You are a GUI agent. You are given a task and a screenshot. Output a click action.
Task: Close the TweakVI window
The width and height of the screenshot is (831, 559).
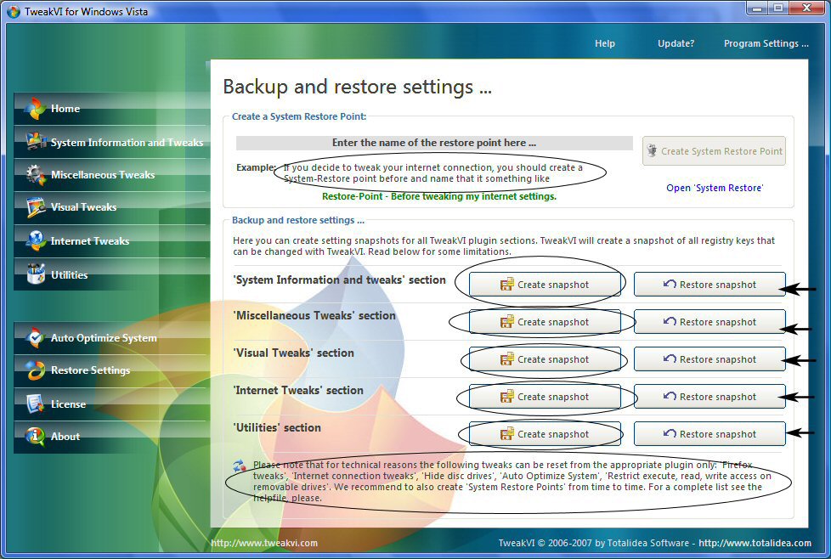click(806, 8)
